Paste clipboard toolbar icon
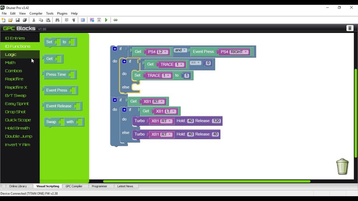This screenshot has width=358, height=201. 48,20
